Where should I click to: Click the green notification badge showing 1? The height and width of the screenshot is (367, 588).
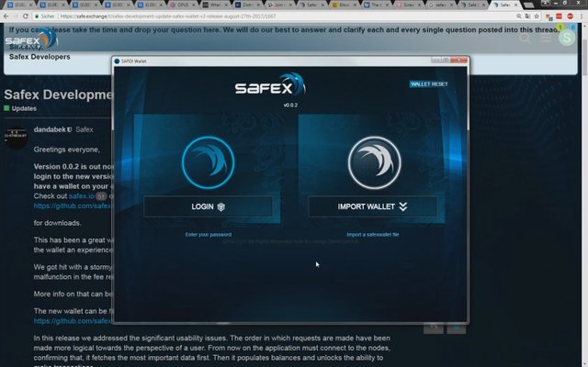560,27
